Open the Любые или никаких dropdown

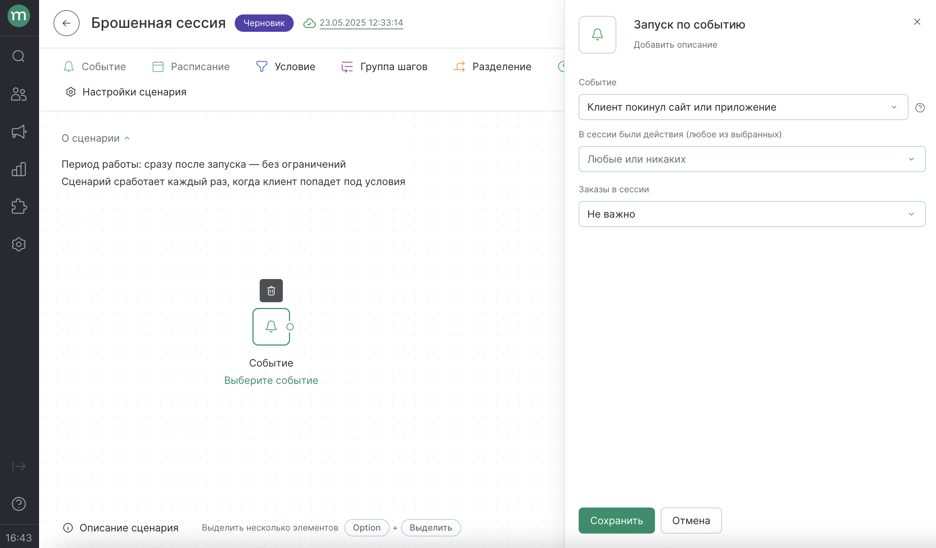click(752, 159)
